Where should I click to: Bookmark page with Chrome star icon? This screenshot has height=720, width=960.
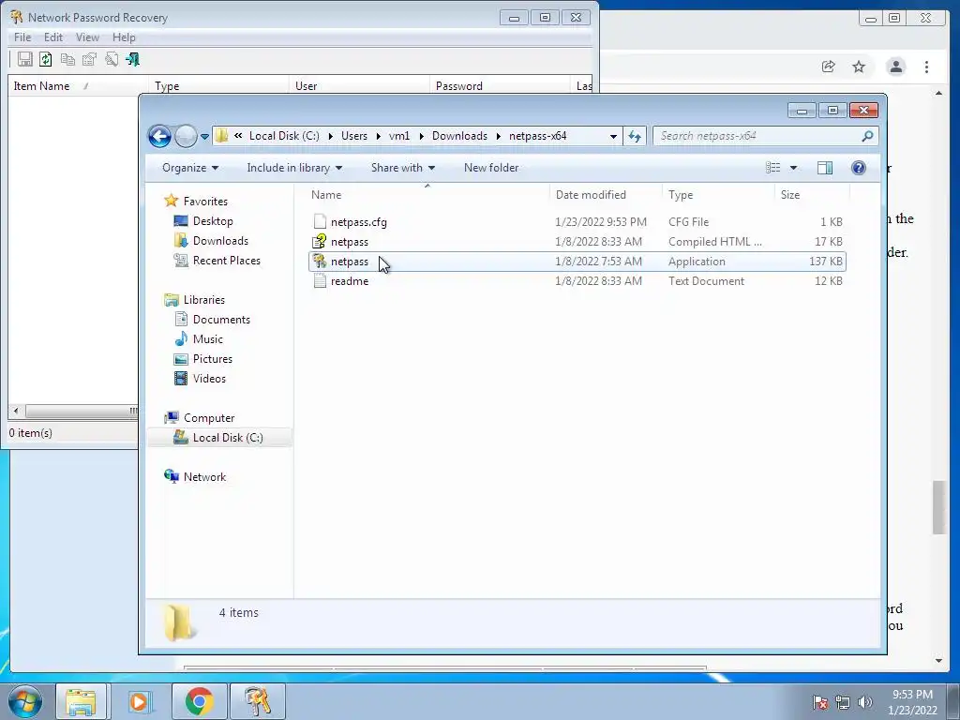tap(859, 67)
